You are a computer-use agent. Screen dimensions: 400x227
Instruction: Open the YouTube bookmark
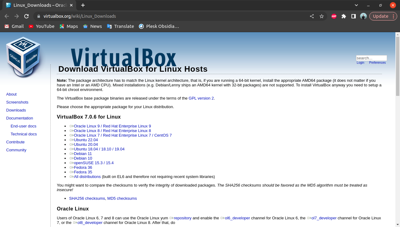pos(41,26)
